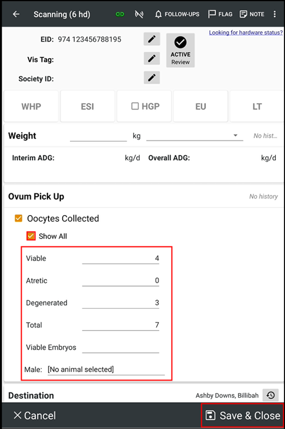Edit the Society ID pencil icon
This screenshot has height=429, width=285.
click(x=152, y=78)
